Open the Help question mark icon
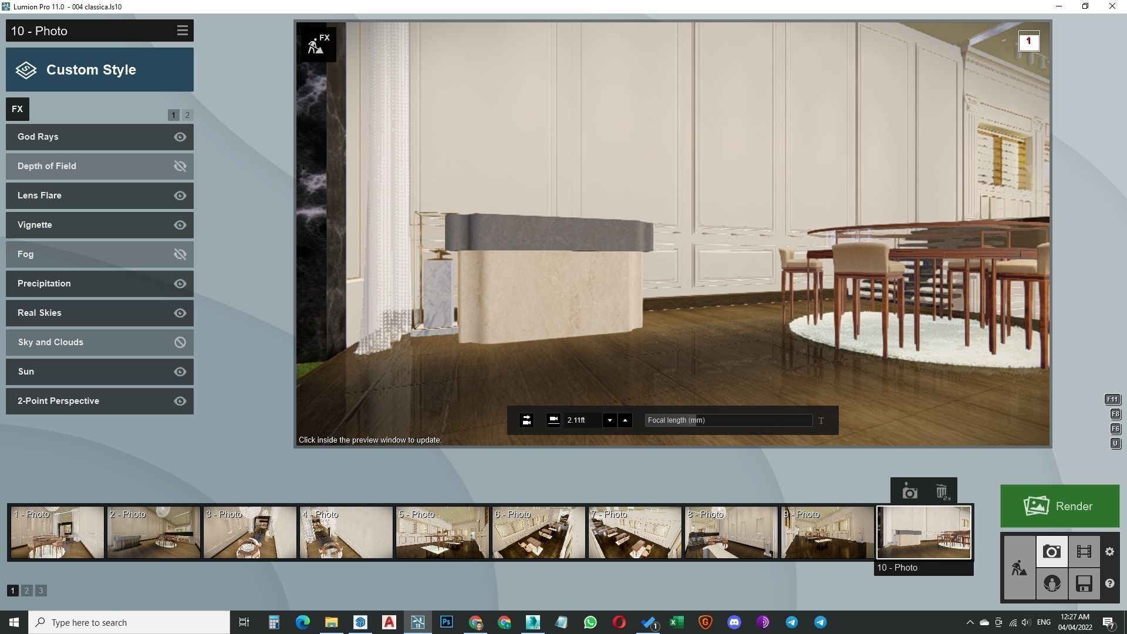The width and height of the screenshot is (1127, 634). [1109, 584]
